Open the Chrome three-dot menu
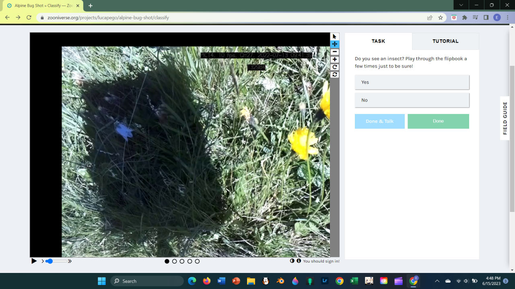This screenshot has width=515, height=289. click(x=508, y=18)
